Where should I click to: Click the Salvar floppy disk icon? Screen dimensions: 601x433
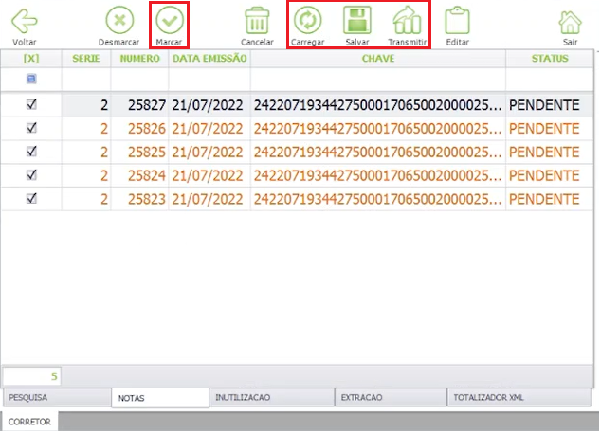356,20
